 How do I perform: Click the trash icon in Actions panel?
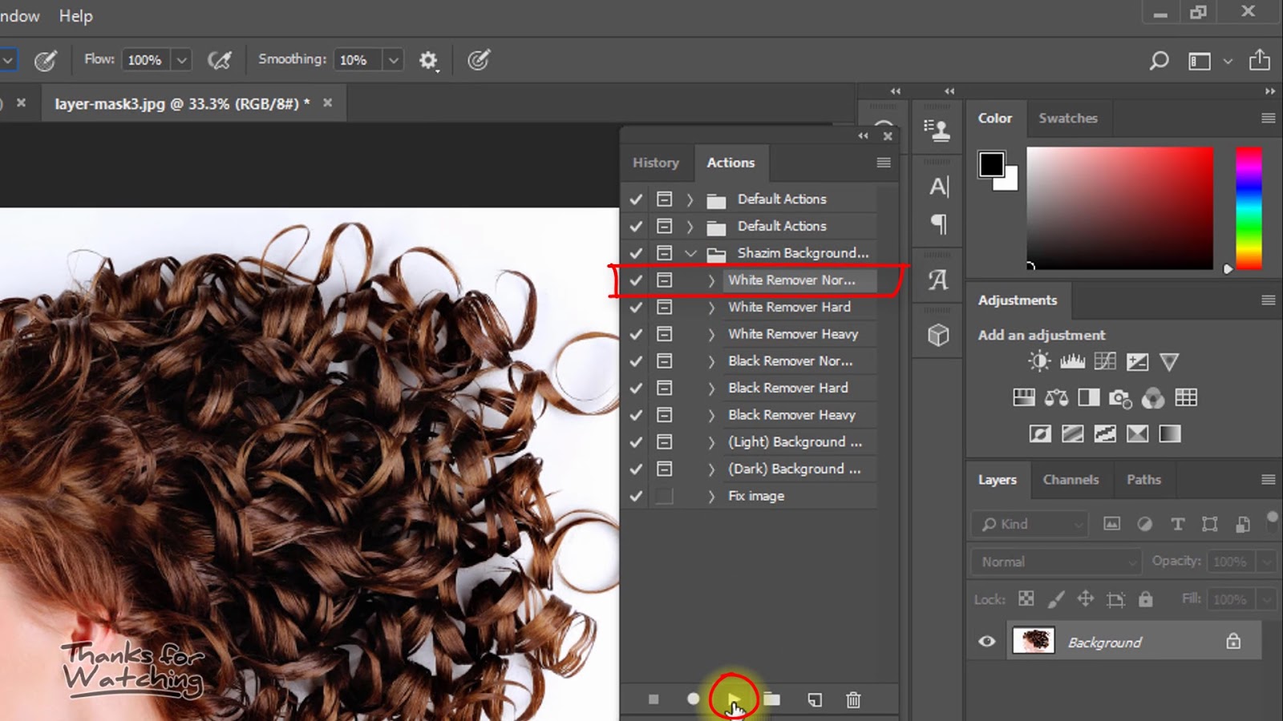[853, 699]
